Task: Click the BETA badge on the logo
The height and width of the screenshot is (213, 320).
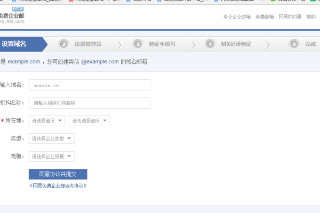Action: point(18,9)
